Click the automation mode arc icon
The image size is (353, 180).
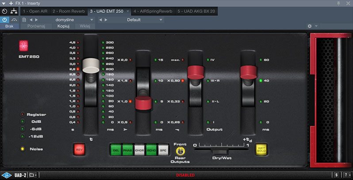(x=14, y=20)
